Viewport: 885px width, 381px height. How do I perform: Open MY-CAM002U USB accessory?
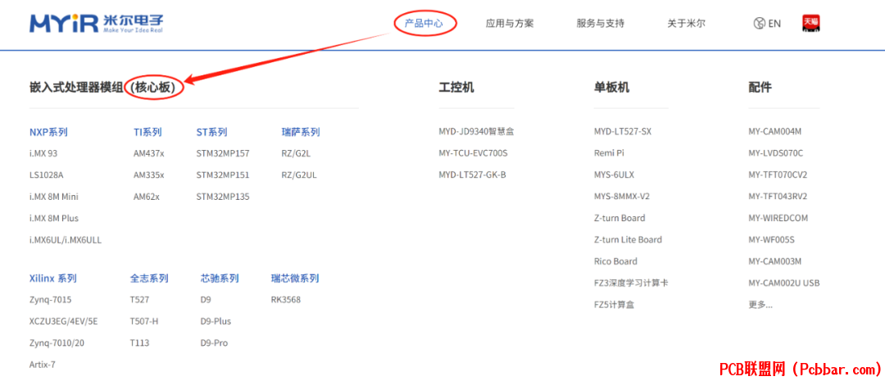784,283
